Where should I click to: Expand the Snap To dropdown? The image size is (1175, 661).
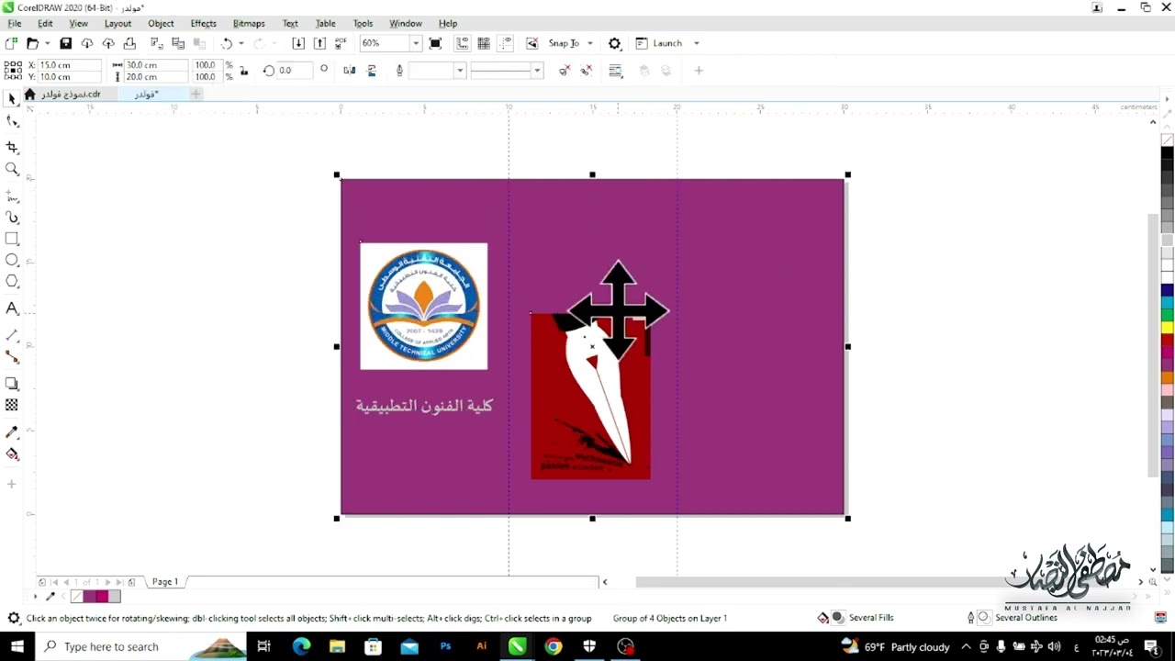coord(590,43)
